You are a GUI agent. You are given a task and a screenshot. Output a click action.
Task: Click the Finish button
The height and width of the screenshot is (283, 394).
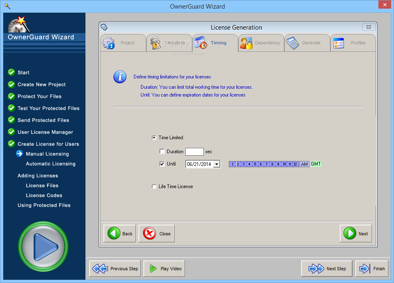(x=372, y=269)
